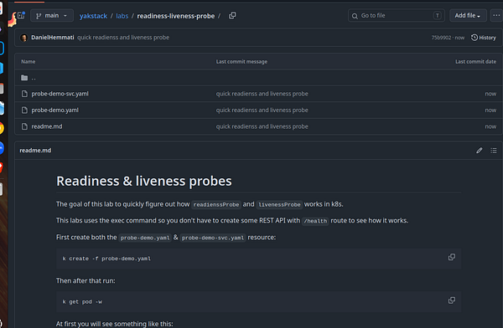Open readme.md in file list
The image size is (503, 328).
(x=46, y=126)
